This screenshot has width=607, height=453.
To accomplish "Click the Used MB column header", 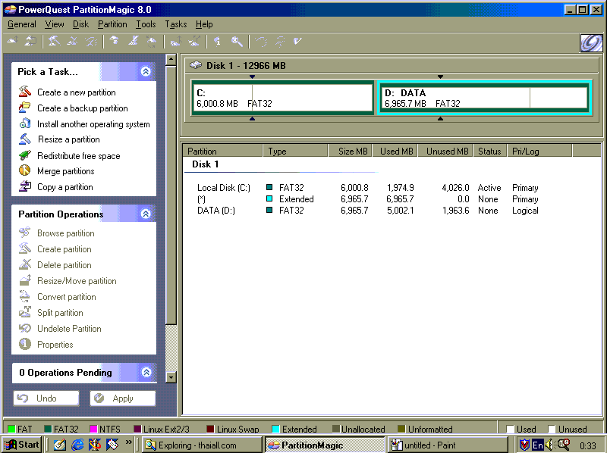I will point(396,152).
